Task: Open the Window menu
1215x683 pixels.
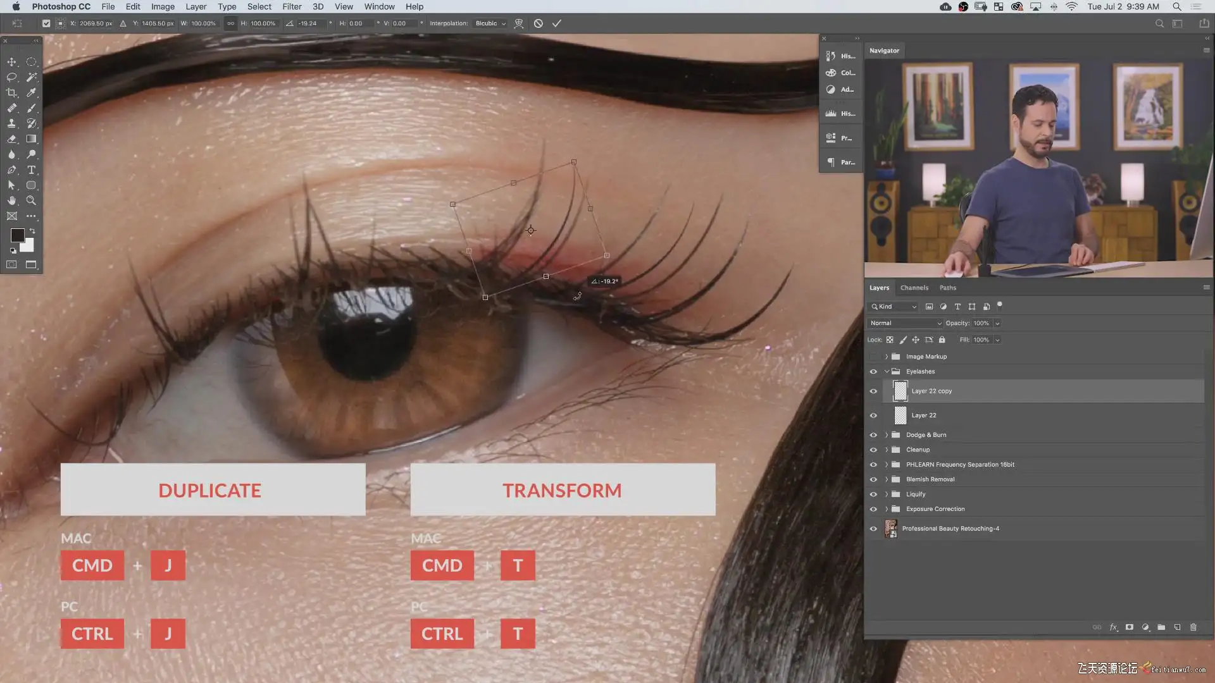Action: [379, 6]
